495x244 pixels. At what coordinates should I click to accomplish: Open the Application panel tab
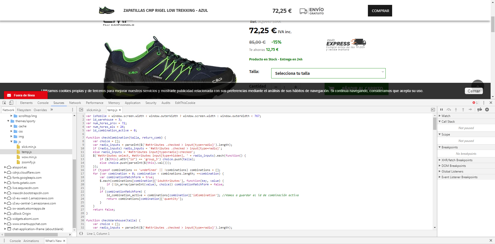click(133, 103)
